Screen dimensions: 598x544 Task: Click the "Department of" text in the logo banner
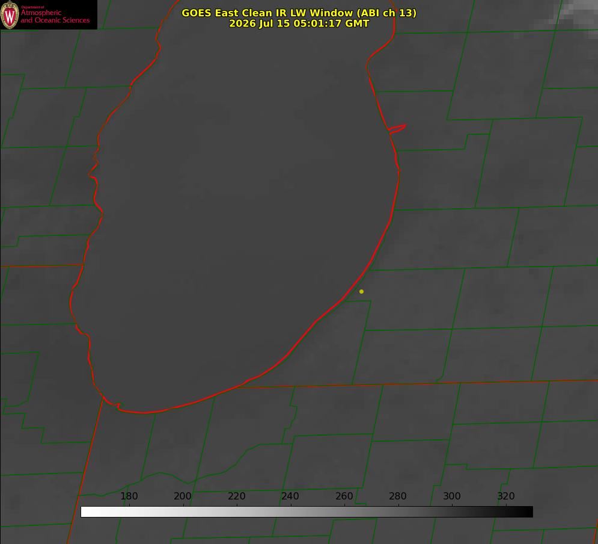tap(32, 7)
